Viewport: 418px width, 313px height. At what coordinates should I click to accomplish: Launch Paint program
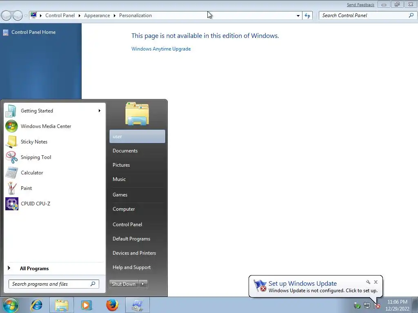pyautogui.click(x=54, y=188)
